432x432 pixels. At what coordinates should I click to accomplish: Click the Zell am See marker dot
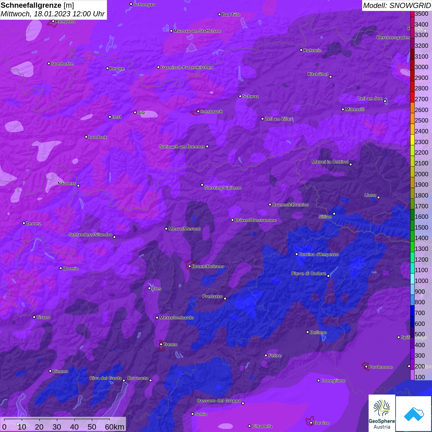[385, 101]
